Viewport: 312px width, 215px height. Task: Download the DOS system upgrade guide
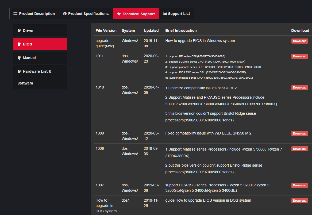(x=299, y=201)
